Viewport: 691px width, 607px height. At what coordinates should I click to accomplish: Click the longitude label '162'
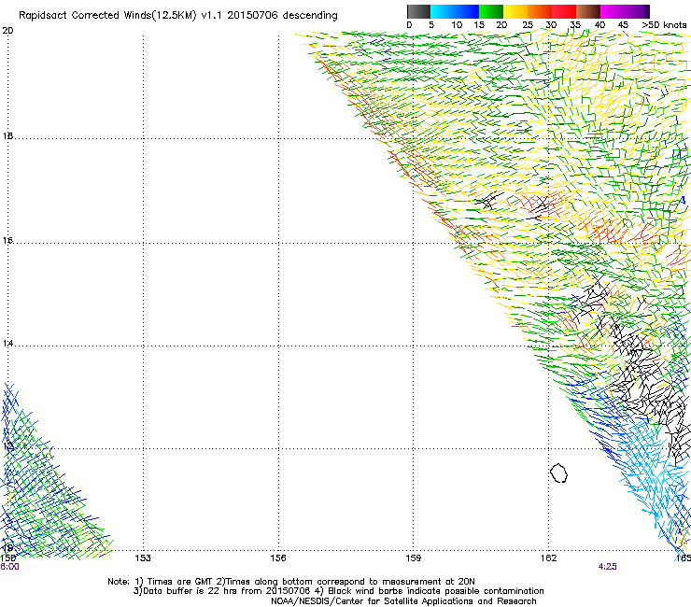(x=548, y=558)
